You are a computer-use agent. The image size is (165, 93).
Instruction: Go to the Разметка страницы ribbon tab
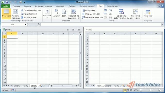click(x=44, y=6)
